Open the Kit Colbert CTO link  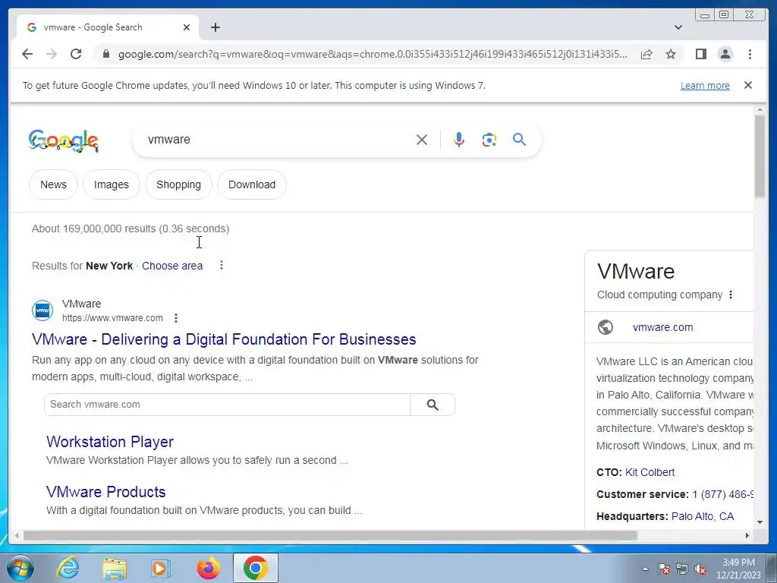click(x=650, y=472)
